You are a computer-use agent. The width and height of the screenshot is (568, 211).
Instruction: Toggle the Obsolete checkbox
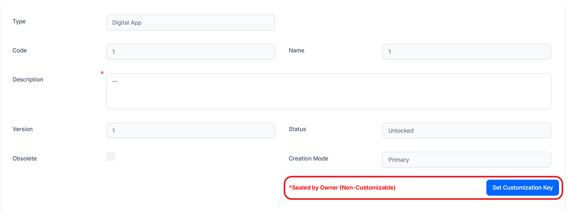pos(110,156)
